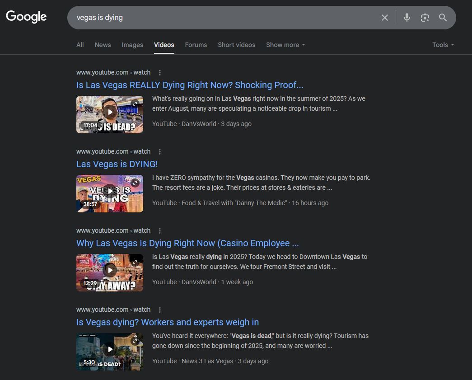Click into the 'vegas is dying' search field
Viewport: 472px width, 380px height.
point(223,18)
